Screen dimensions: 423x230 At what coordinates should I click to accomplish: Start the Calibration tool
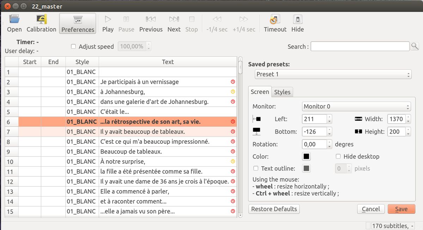pyautogui.click(x=41, y=23)
